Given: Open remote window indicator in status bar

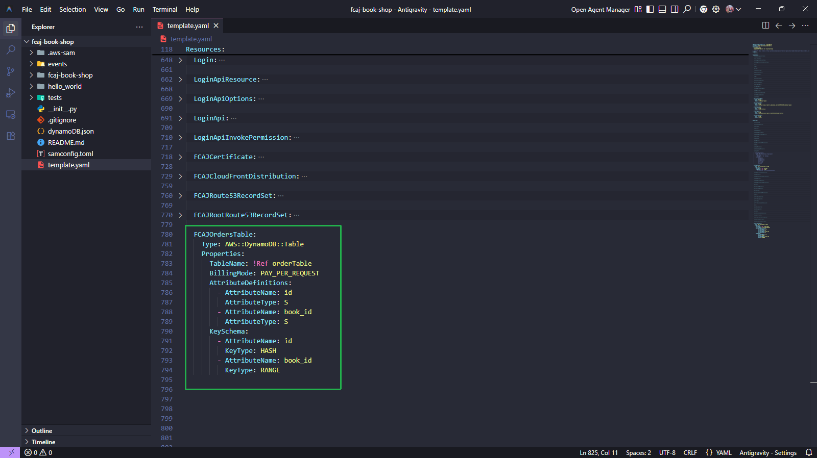Looking at the screenshot, I should coord(10,452).
